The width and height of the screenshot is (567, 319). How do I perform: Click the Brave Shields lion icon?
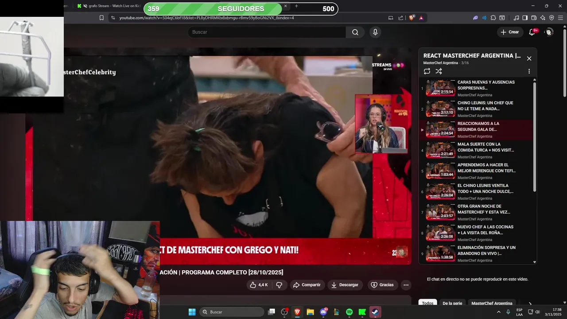[x=412, y=18]
